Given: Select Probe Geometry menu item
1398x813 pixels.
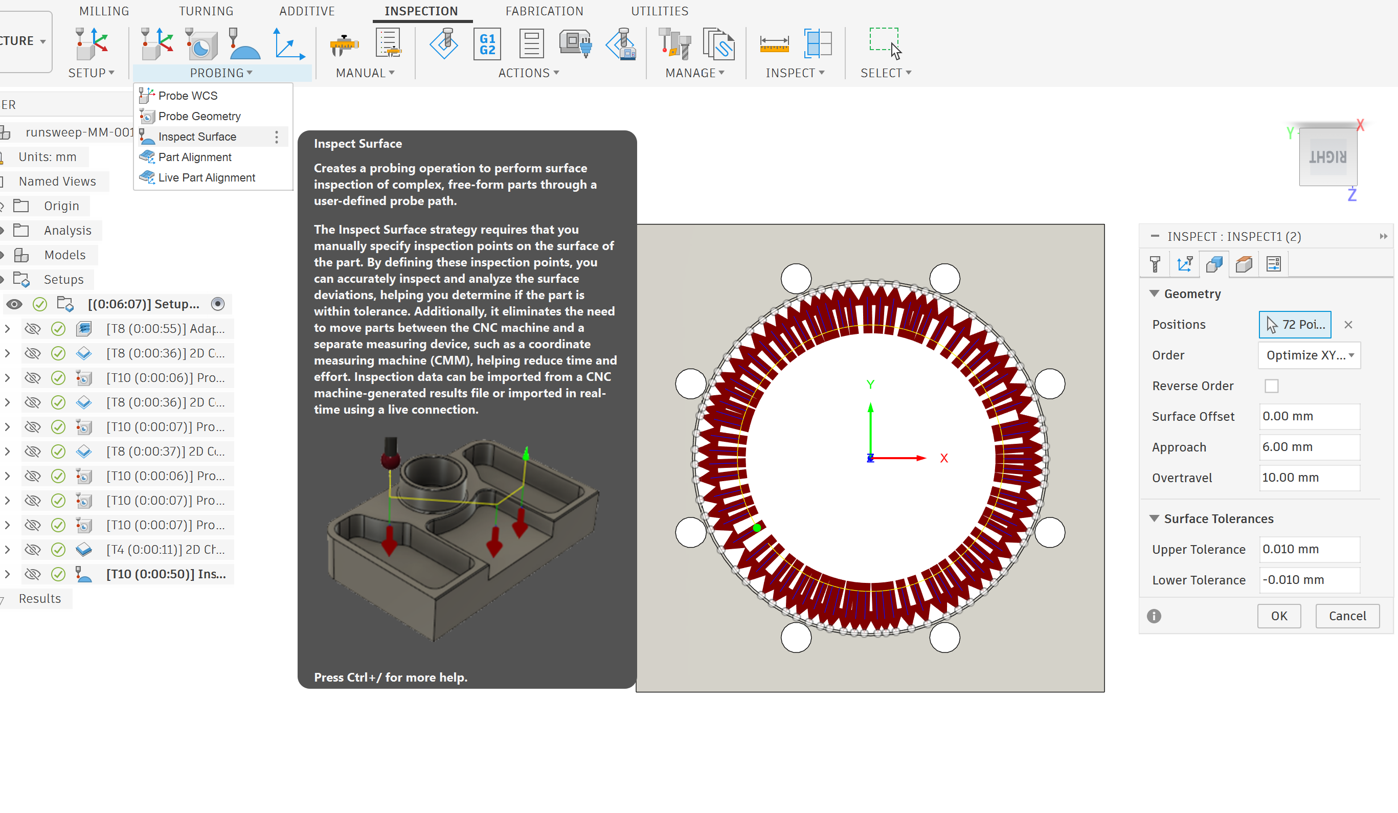Looking at the screenshot, I should pyautogui.click(x=213, y=116).
